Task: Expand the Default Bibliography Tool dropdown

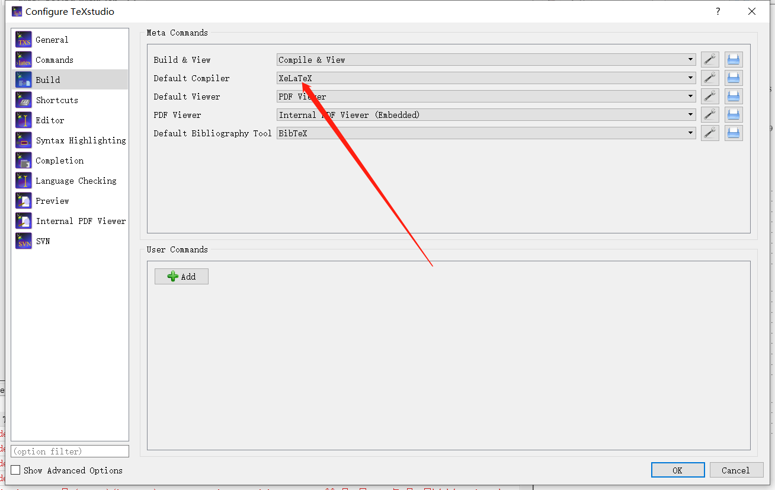Action: (690, 133)
